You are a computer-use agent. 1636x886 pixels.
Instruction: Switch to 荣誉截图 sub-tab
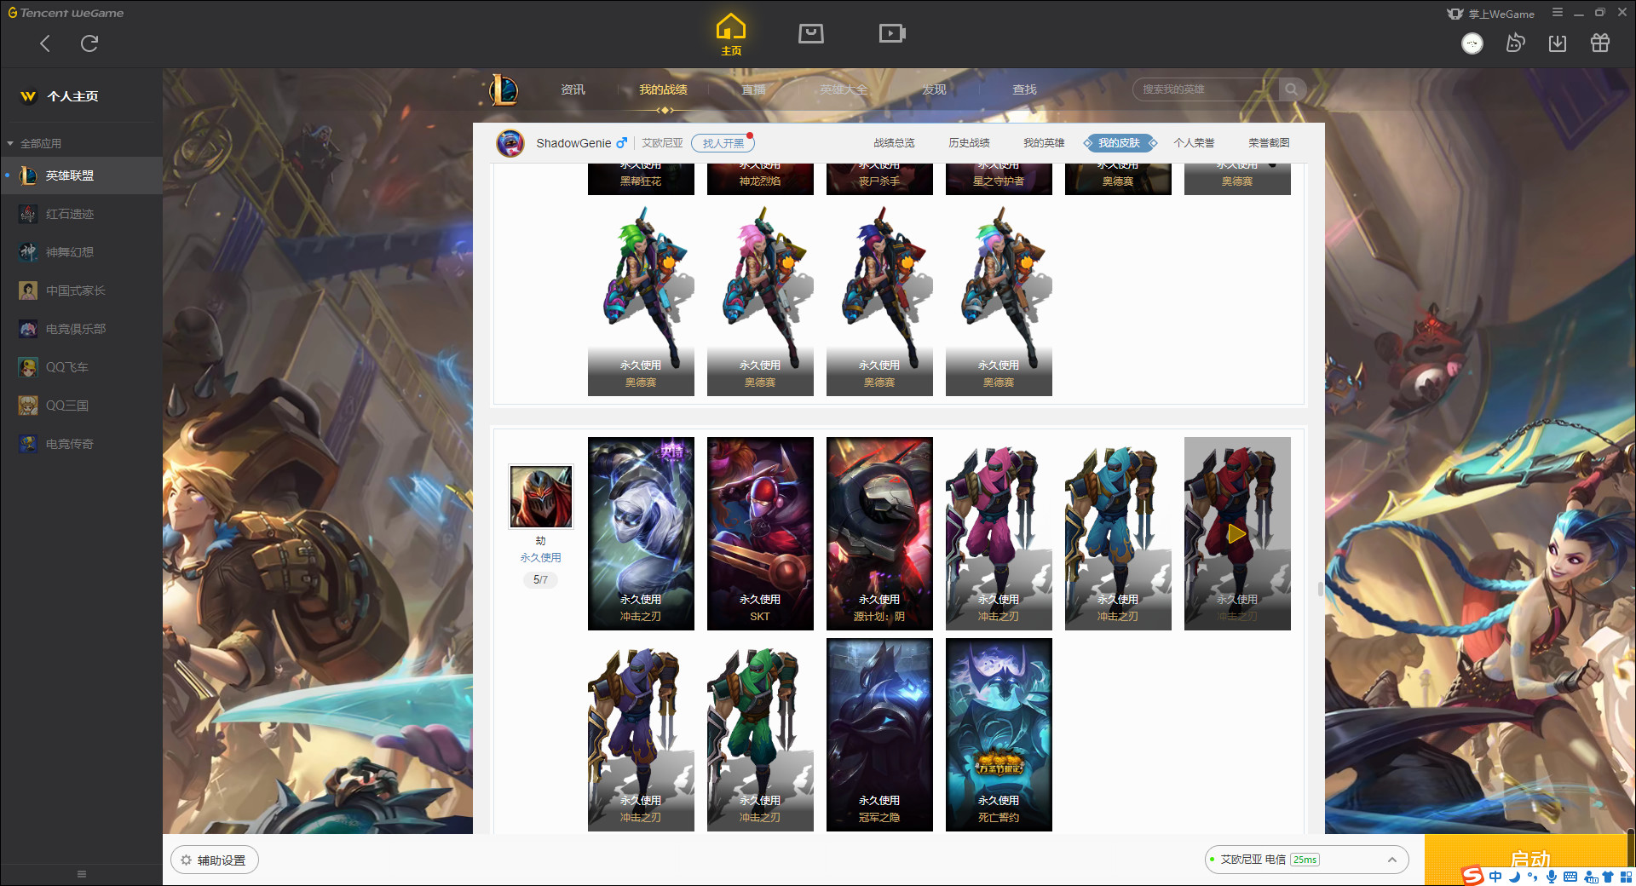1269,143
